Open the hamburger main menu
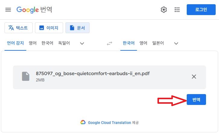Screen dimensions: 219x136 [x=8, y=10]
